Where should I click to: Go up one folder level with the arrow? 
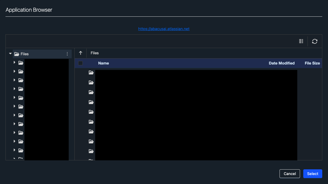pyautogui.click(x=80, y=53)
